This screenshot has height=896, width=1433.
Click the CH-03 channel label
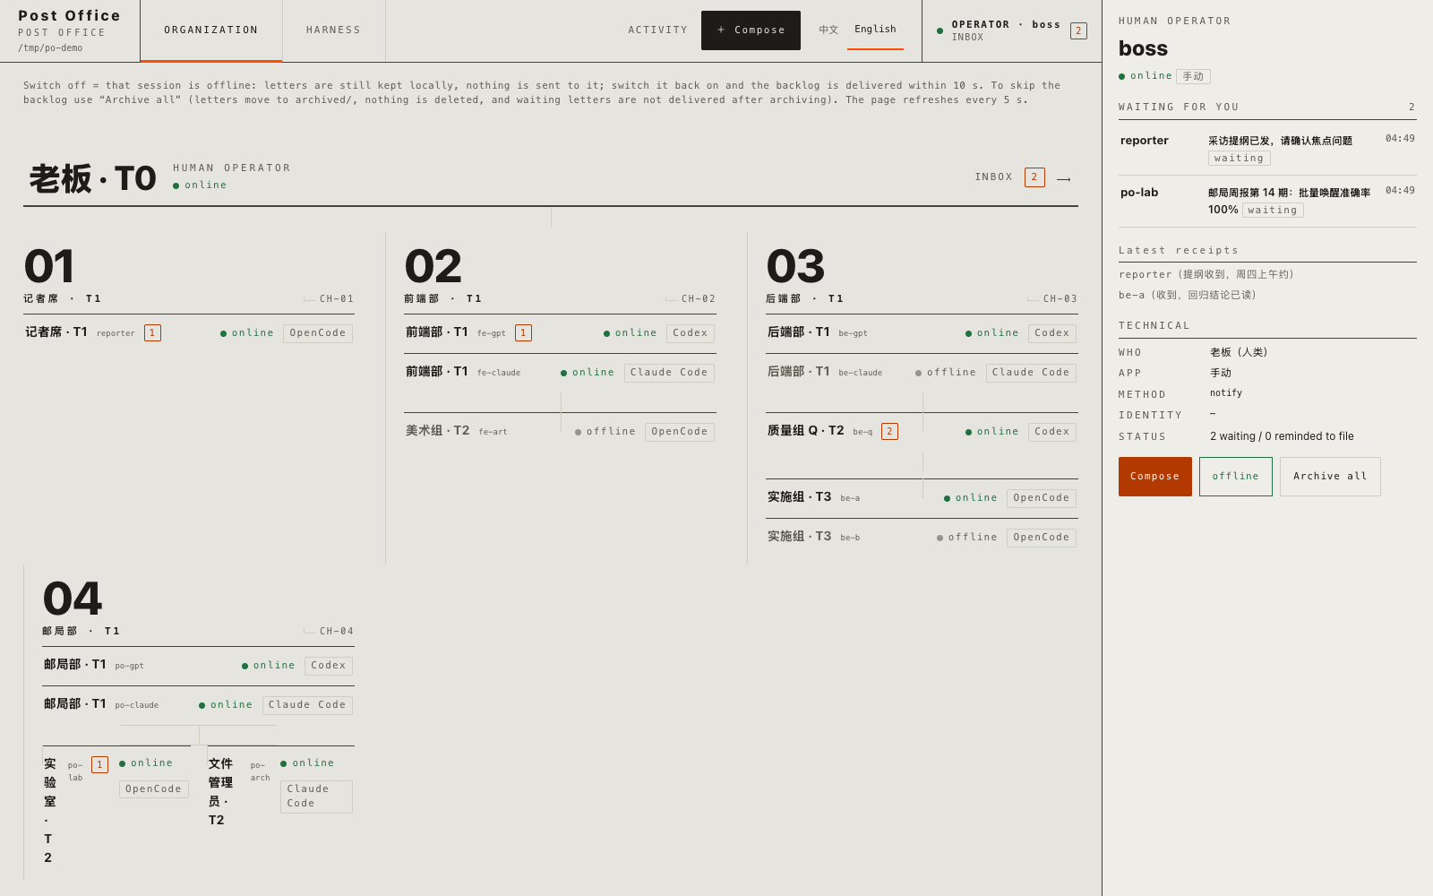pos(1060,299)
